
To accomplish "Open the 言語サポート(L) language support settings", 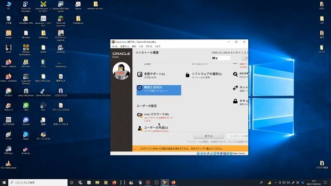I will [x=152, y=75].
